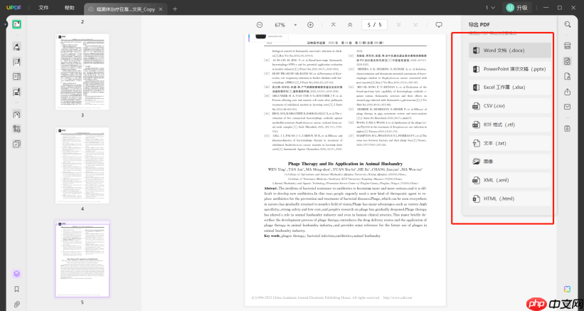
Task: Go to the next page
Action: tap(398, 25)
